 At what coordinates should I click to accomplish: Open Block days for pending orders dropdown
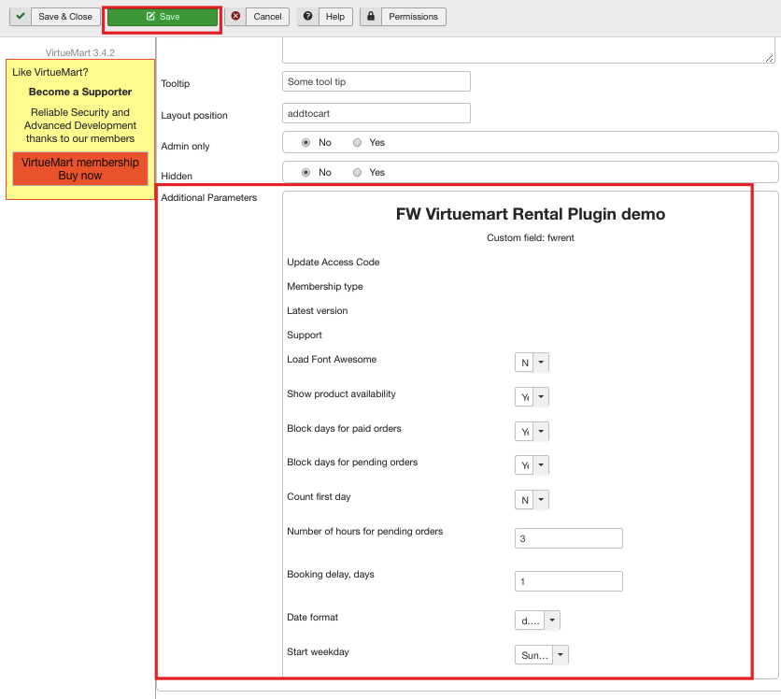pos(532,465)
